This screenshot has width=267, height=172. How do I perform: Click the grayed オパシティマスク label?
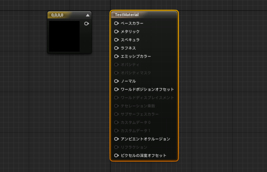pos(136,73)
